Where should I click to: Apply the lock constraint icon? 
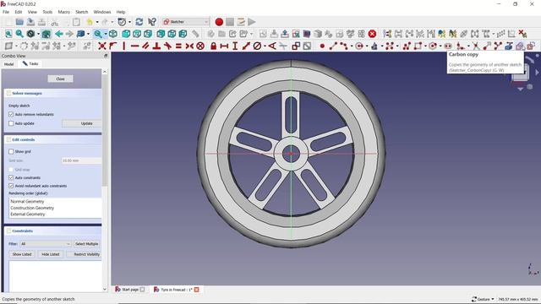point(213,46)
